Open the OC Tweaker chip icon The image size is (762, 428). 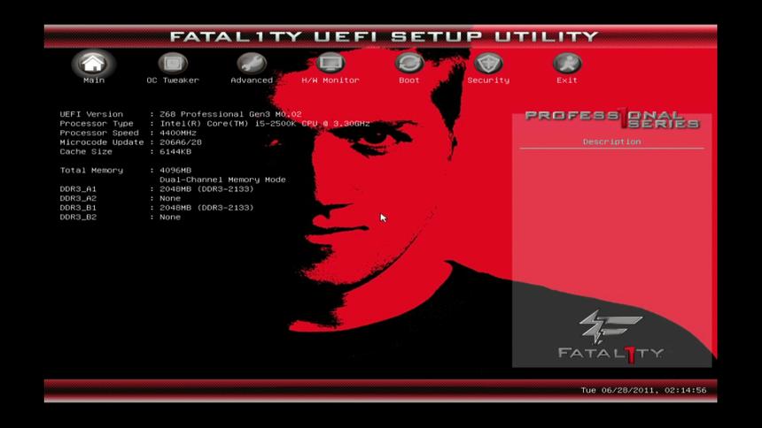(173, 63)
